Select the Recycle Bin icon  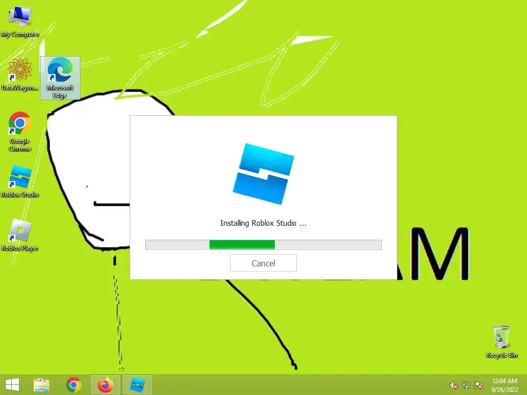(x=501, y=342)
